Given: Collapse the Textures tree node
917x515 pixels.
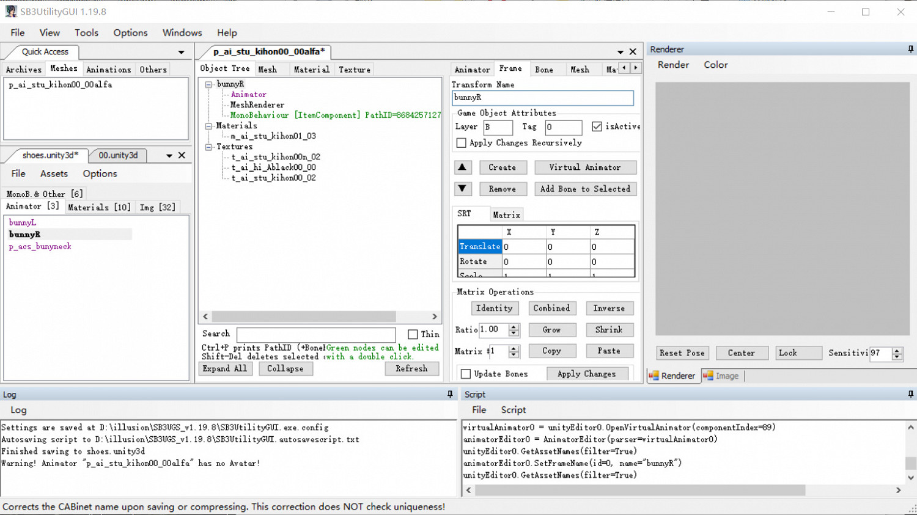Looking at the screenshot, I should pyautogui.click(x=208, y=147).
